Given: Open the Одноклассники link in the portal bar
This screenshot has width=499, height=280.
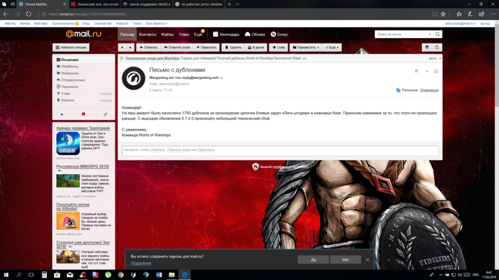Looking at the screenshot, I should tap(63, 24).
